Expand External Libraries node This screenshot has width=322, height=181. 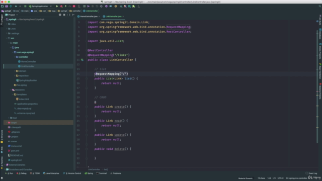5,165
